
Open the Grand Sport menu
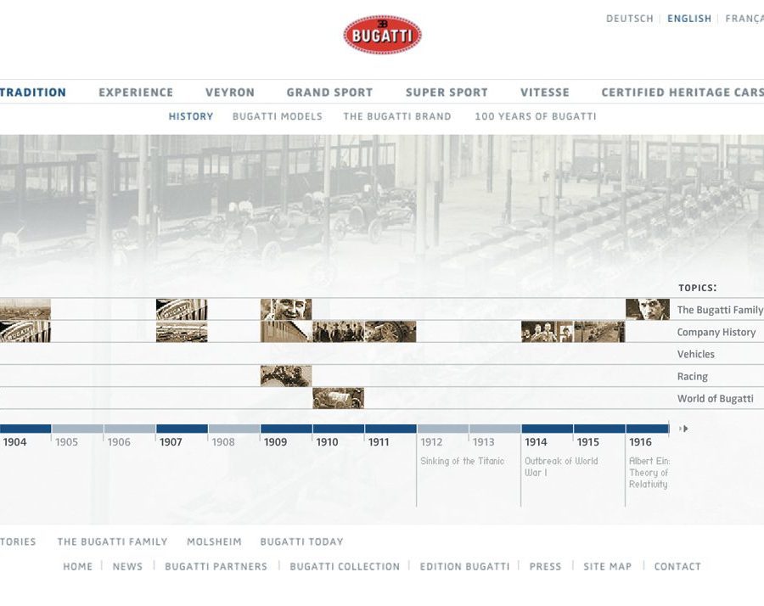click(x=330, y=93)
